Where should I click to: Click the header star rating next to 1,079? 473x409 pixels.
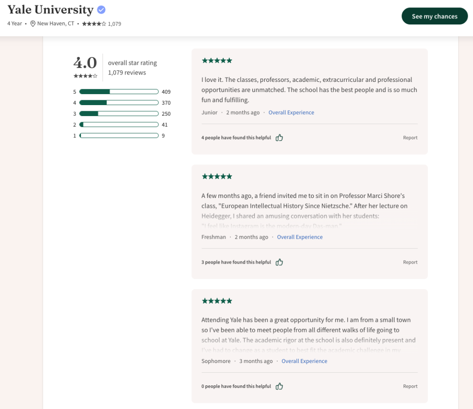(94, 24)
